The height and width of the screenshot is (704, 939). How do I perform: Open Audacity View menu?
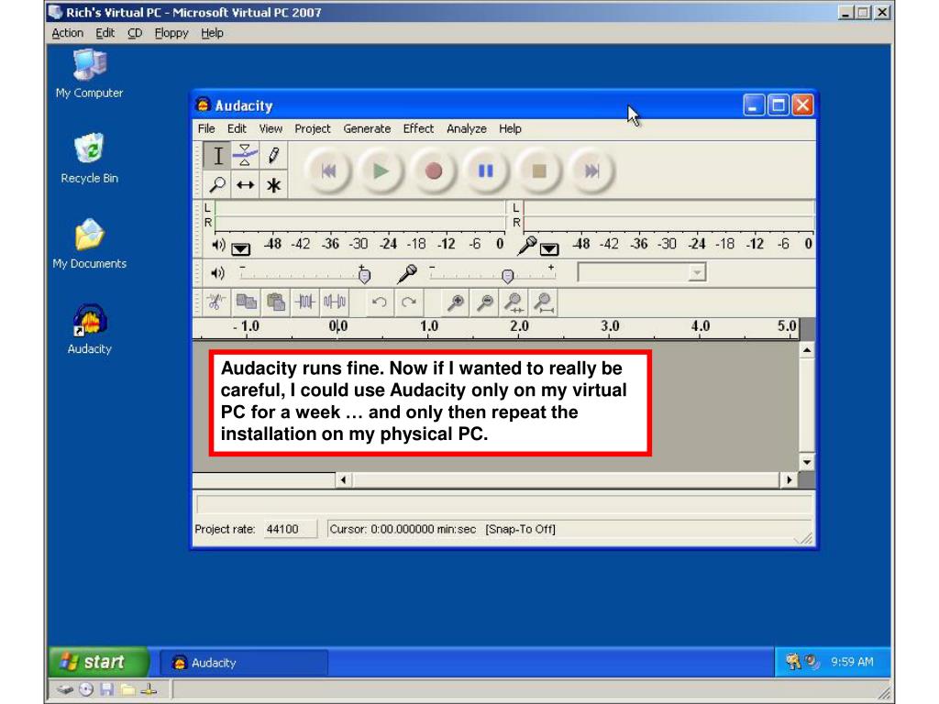click(x=271, y=128)
